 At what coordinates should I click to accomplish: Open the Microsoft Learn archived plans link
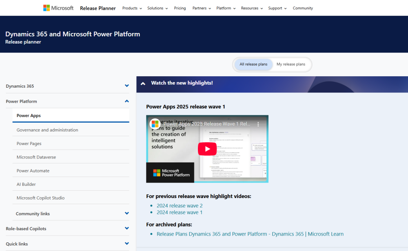pos(250,233)
